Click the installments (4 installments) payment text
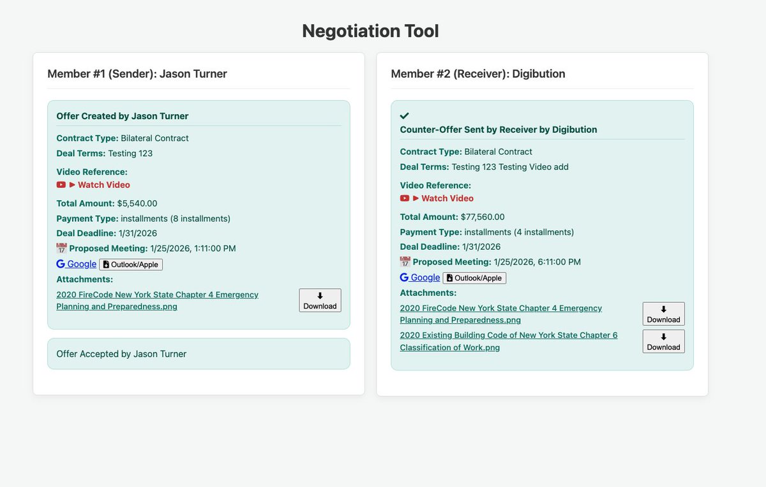The height and width of the screenshot is (487, 766). (519, 232)
